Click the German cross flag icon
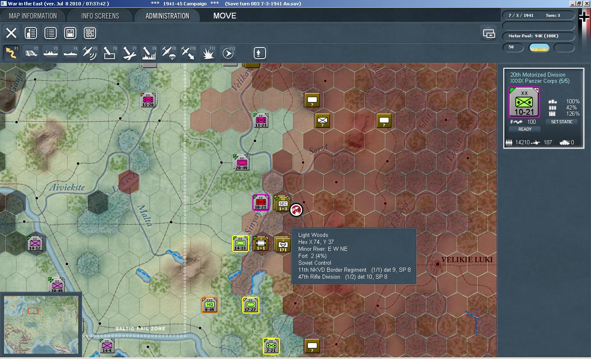Image resolution: width=591 pixels, height=359 pixels. click(x=584, y=16)
